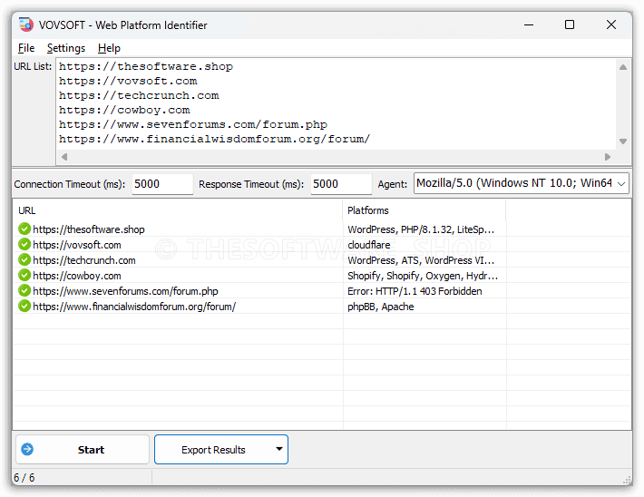Click green check icon beside sevenforums.com row
The width and height of the screenshot is (644, 497).
pyautogui.click(x=24, y=291)
